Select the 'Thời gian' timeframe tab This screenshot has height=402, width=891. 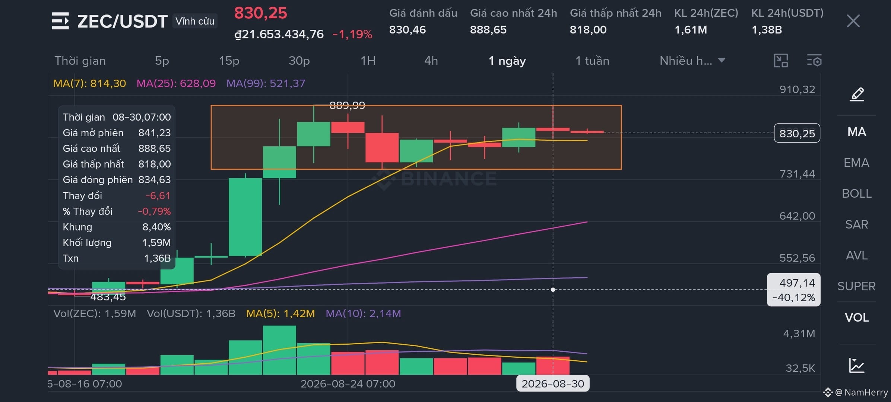click(80, 61)
